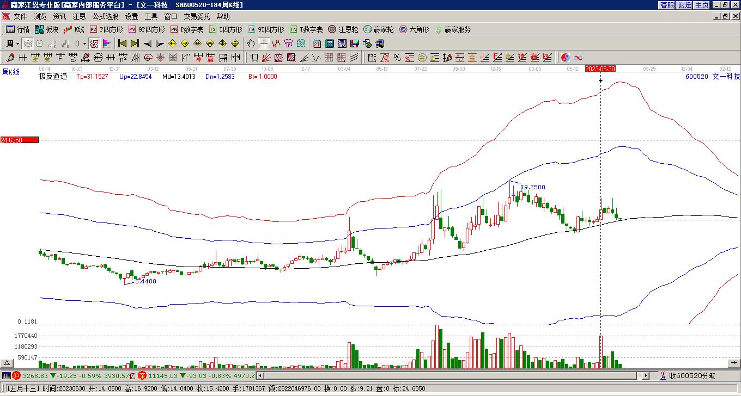Screen dimensions: 741x396
Task: Launch the 赢家轮 wheel tool
Action: click(379, 29)
